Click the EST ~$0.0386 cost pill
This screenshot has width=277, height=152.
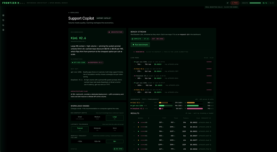[158, 39]
